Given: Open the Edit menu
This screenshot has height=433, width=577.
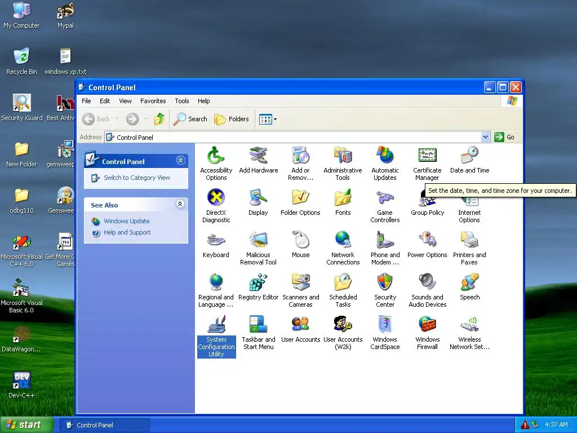Looking at the screenshot, I should pyautogui.click(x=105, y=101).
